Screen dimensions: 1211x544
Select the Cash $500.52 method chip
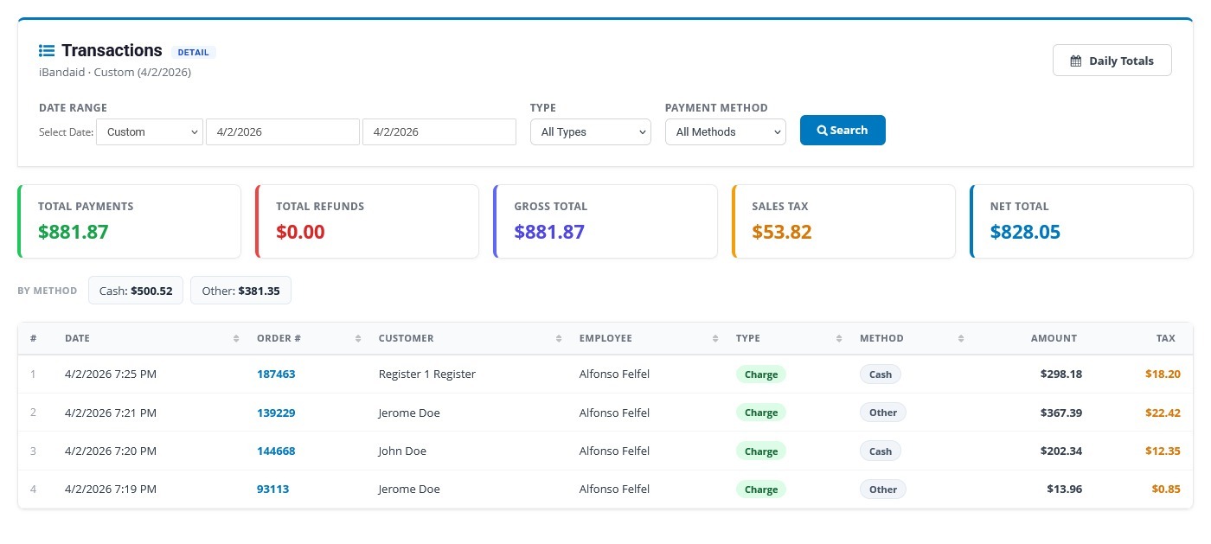[135, 291]
